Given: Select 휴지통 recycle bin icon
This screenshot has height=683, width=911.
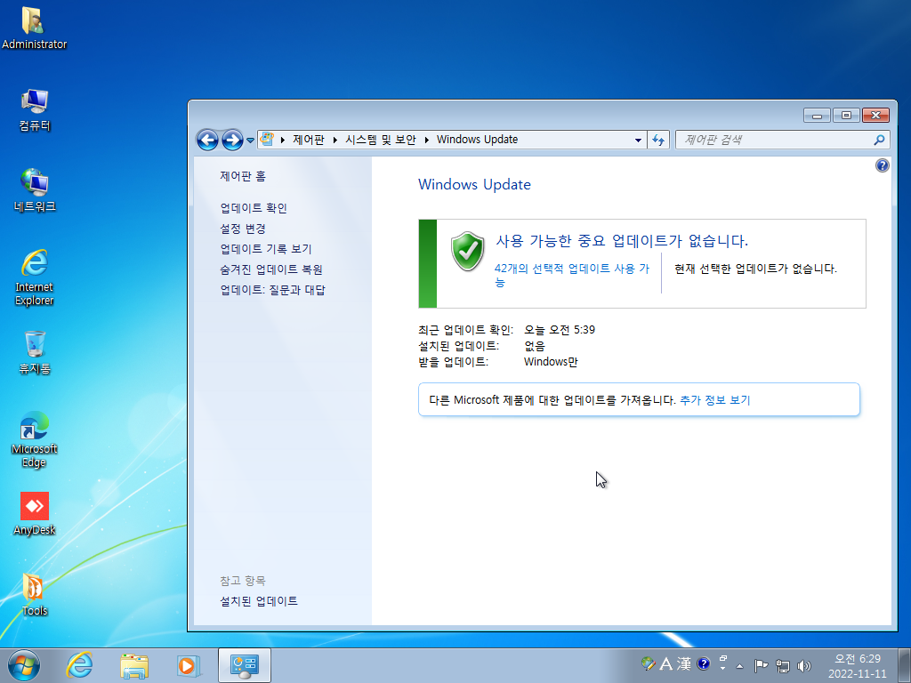Looking at the screenshot, I should [35, 352].
